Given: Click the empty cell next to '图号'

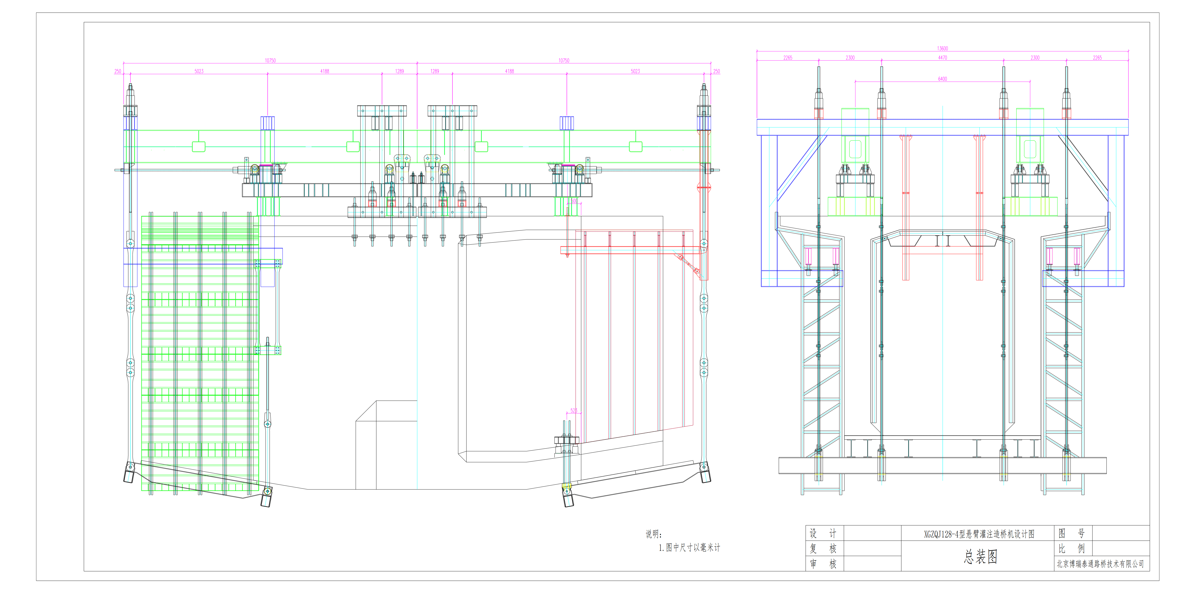Looking at the screenshot, I should pos(1121,533).
